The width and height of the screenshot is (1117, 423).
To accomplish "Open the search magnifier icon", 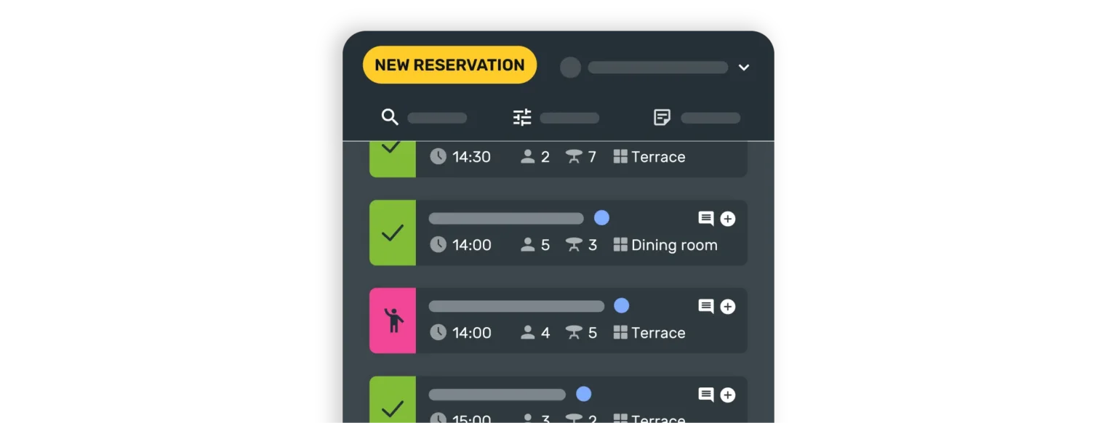I will [390, 117].
